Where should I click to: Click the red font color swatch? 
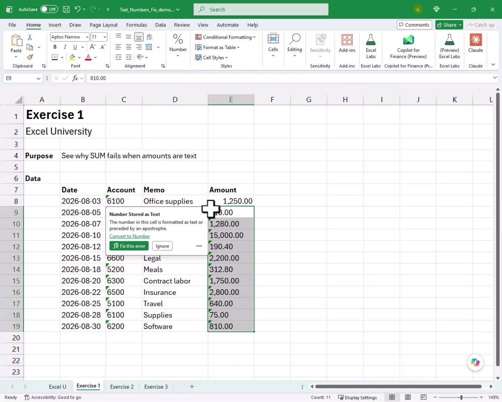pyautogui.click(x=89, y=57)
